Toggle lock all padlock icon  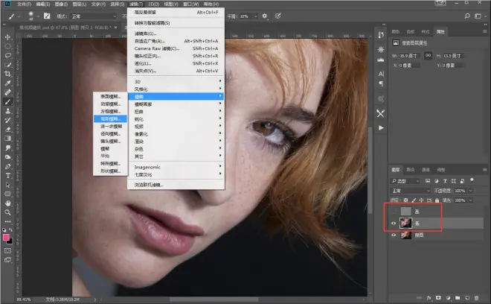pyautogui.click(x=437, y=200)
